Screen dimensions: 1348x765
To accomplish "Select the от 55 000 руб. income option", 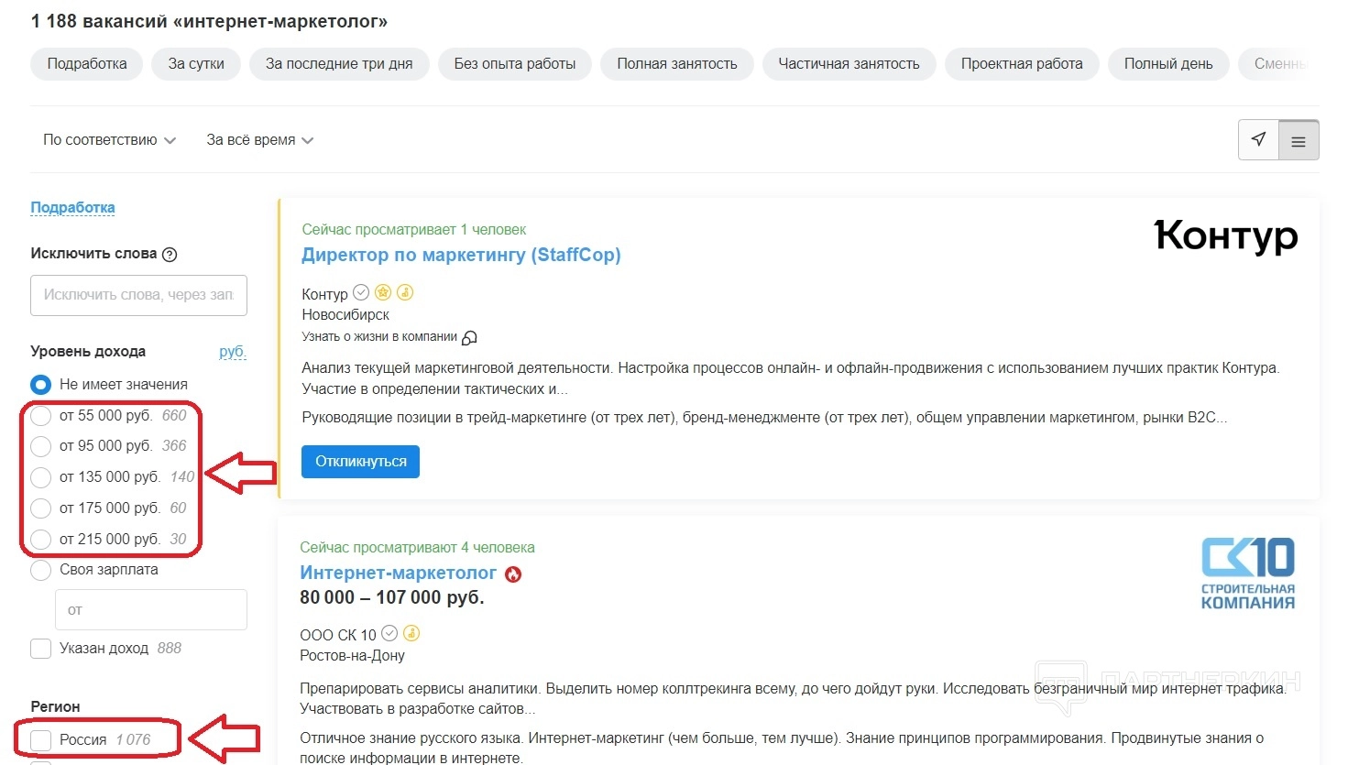I will pos(41,416).
